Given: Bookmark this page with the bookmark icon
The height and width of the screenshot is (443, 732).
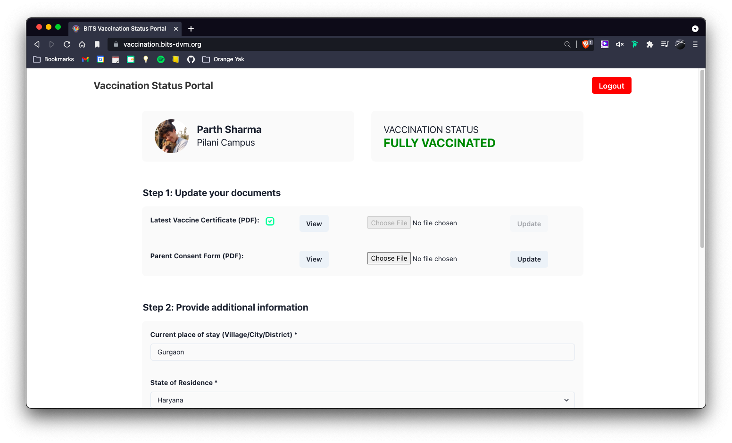Looking at the screenshot, I should click(x=97, y=44).
